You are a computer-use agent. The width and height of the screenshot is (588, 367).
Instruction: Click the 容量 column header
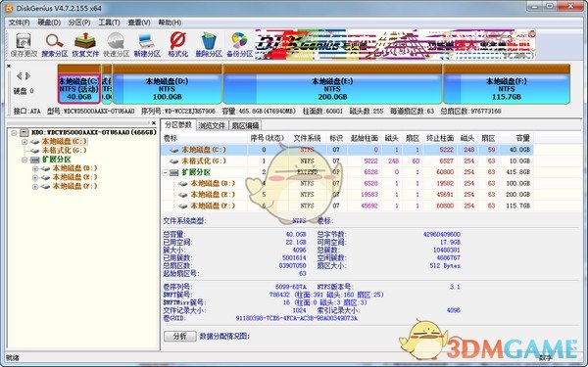(x=515, y=138)
